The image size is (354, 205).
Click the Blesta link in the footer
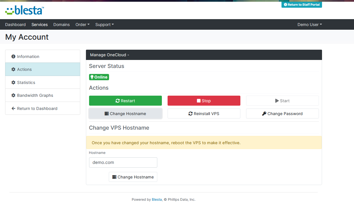[x=157, y=200]
